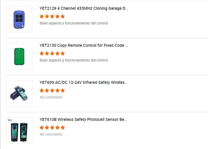Screen dimensions: 208x149
Task: Select the last star under YET2130
Action: tap(63, 53)
